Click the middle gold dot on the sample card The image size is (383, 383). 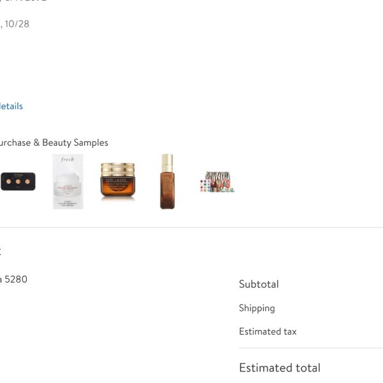click(x=18, y=181)
